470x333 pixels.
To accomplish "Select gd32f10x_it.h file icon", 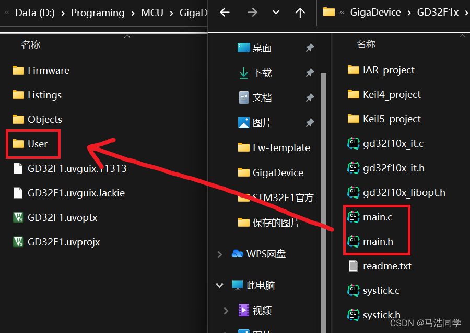I will (354, 168).
